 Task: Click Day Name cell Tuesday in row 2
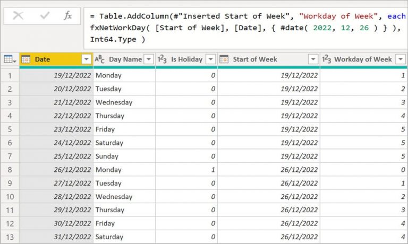coord(124,89)
